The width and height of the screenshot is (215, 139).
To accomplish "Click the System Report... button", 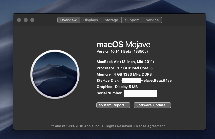I will (113, 105).
